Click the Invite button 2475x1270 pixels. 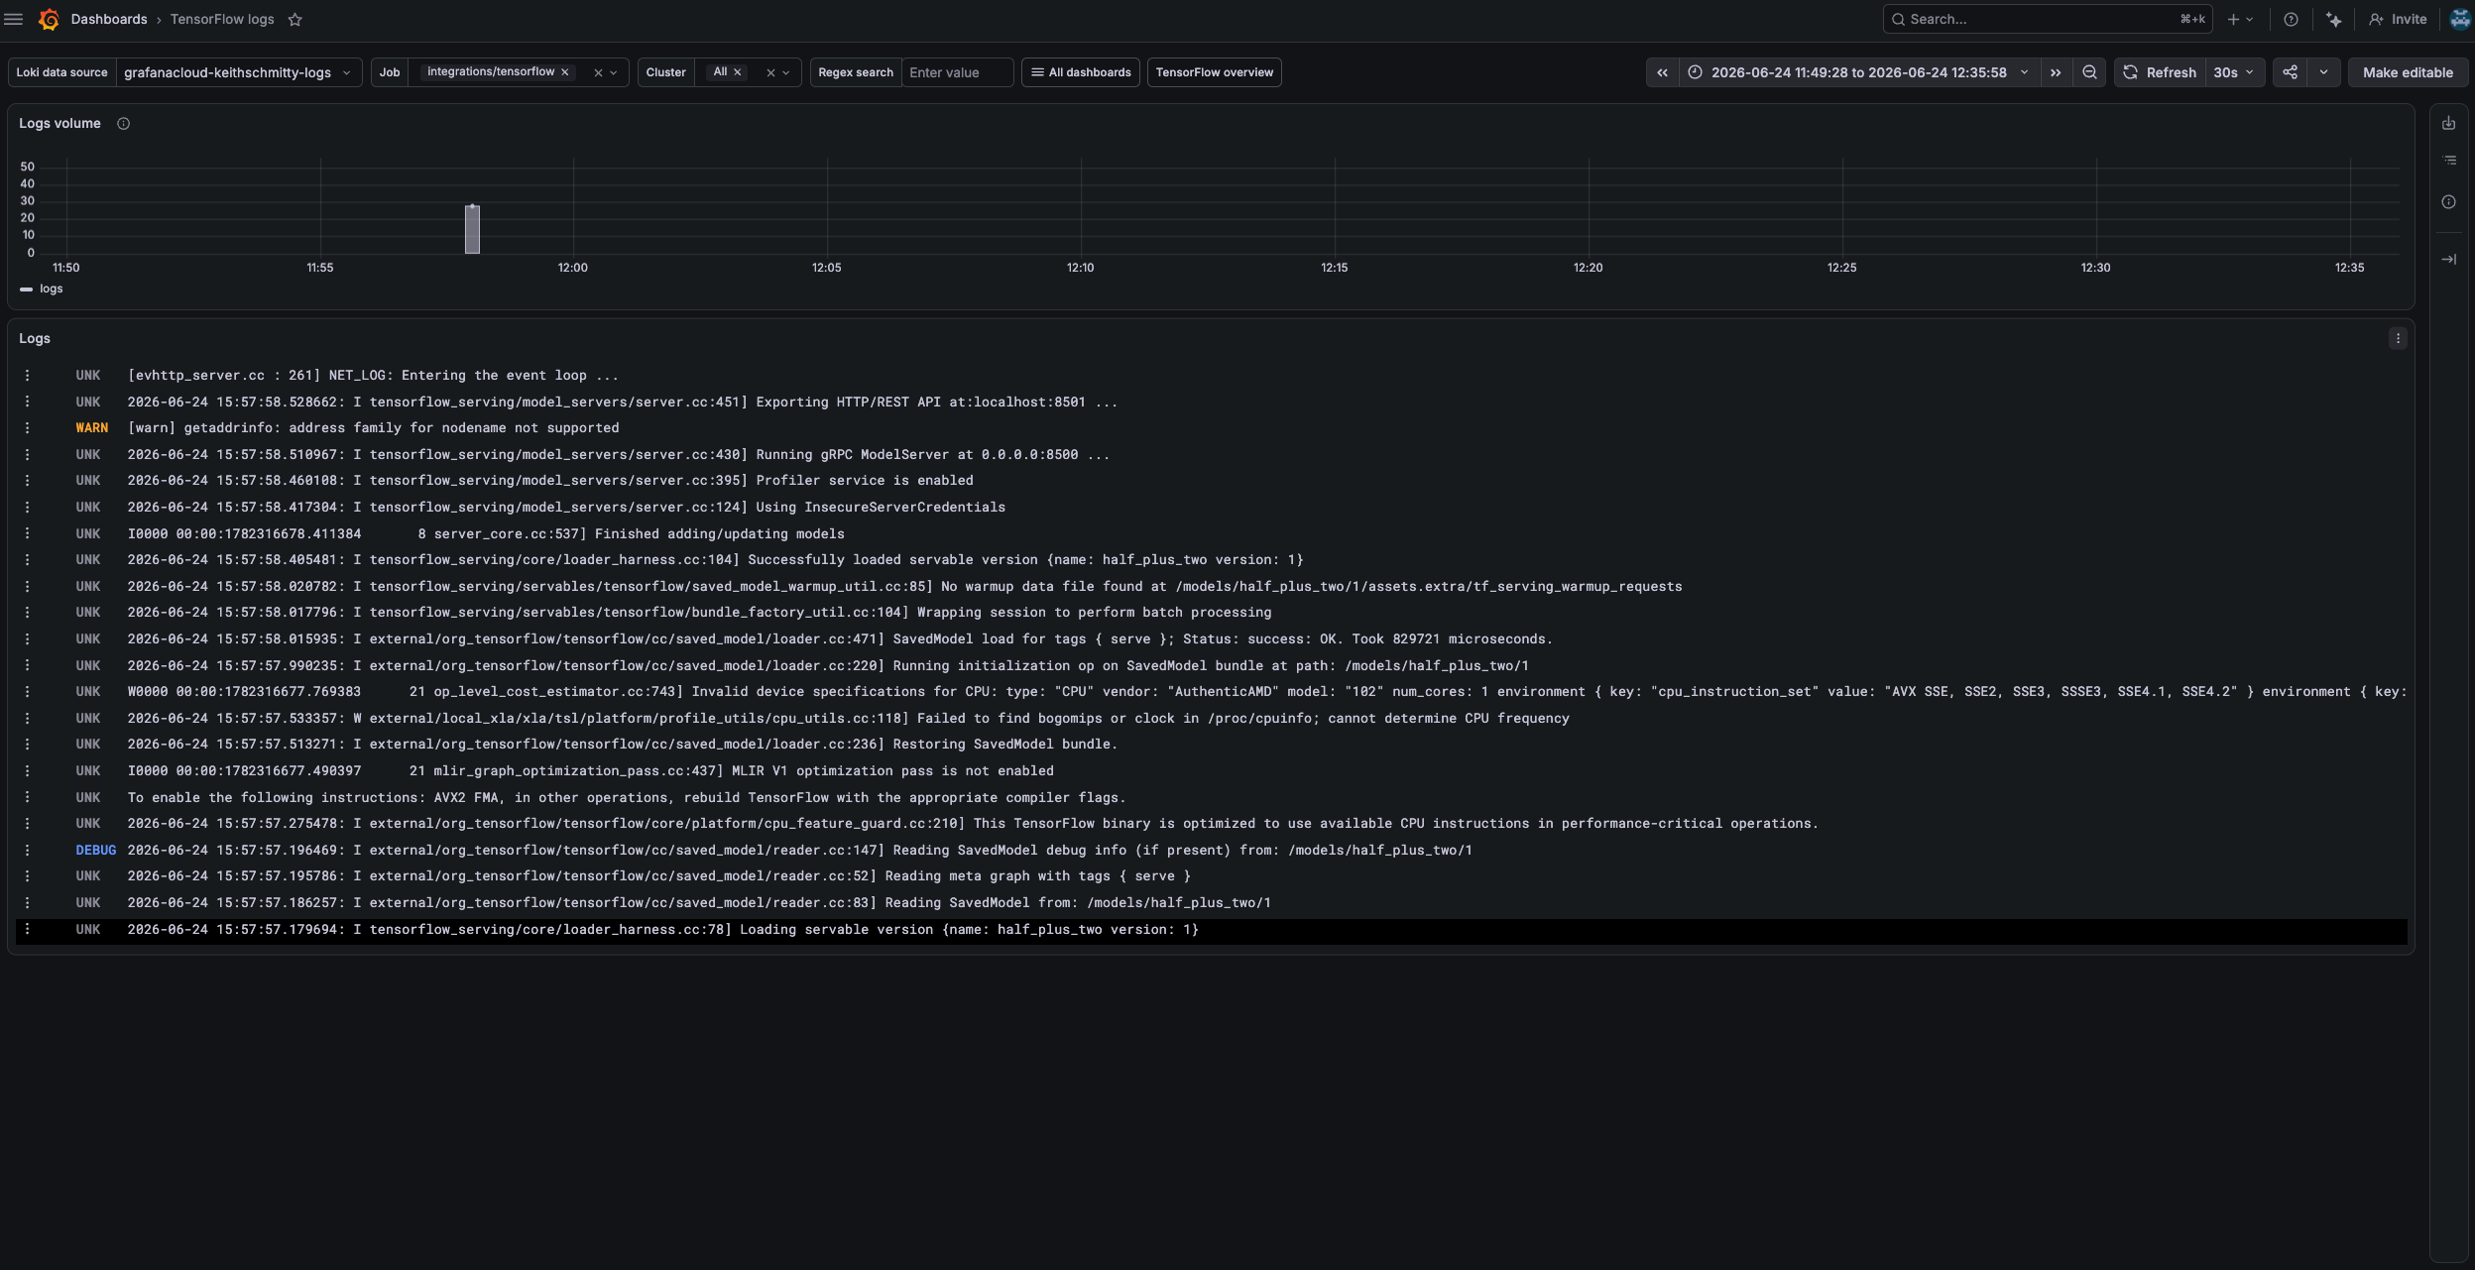point(2398,19)
